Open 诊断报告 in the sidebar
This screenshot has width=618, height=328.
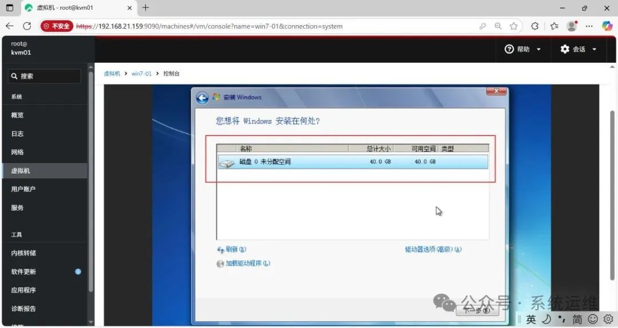(45, 309)
